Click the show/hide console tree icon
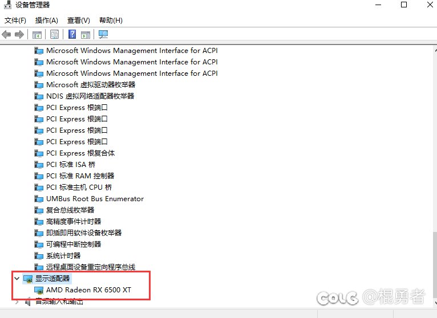437x318 pixels. (x=37, y=35)
